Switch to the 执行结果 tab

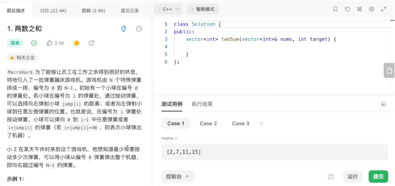202,104
